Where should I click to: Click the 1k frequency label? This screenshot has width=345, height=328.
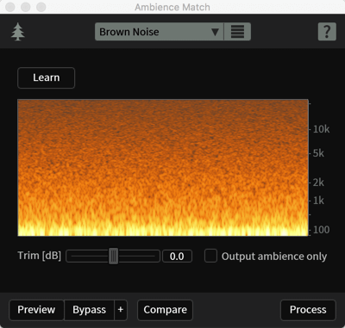coord(318,201)
